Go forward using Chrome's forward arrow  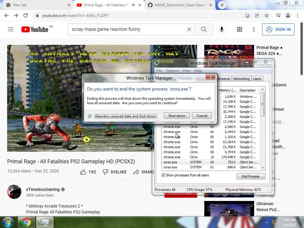tap(16, 15)
